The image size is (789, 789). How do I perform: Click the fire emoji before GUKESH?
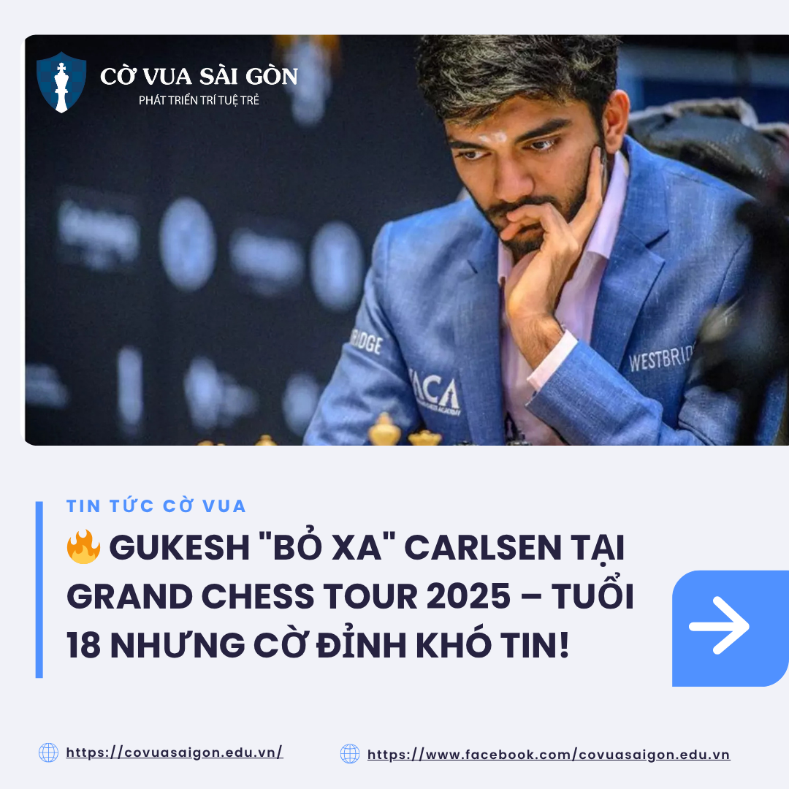click(x=83, y=546)
